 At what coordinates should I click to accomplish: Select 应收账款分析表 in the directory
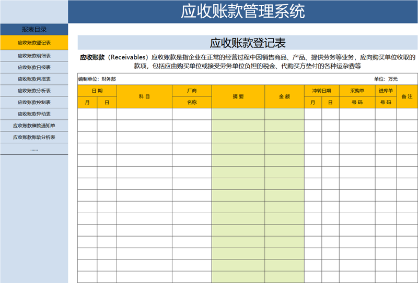[34, 91]
